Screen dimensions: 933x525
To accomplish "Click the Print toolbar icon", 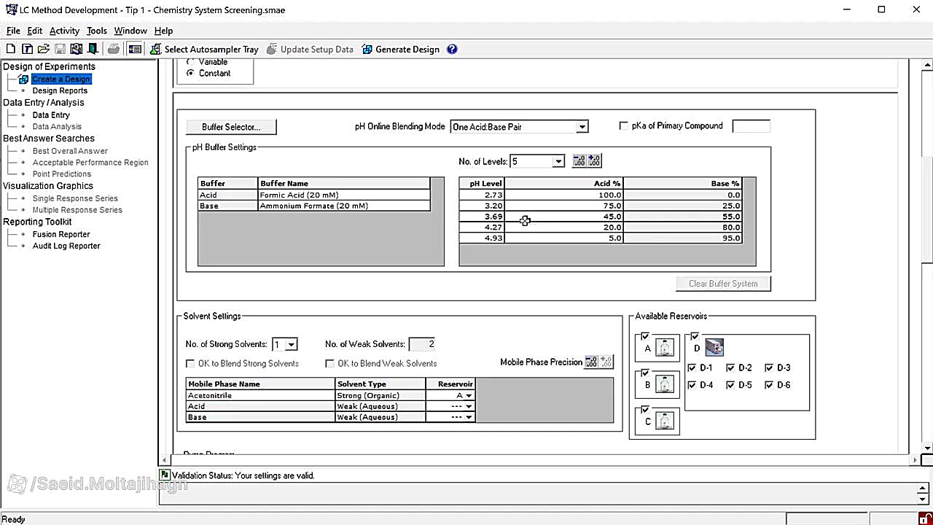I will (113, 50).
